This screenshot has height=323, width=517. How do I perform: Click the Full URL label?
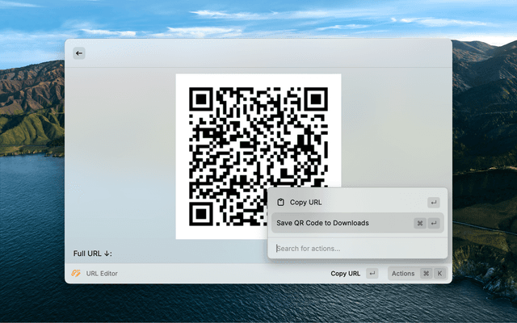pos(92,254)
